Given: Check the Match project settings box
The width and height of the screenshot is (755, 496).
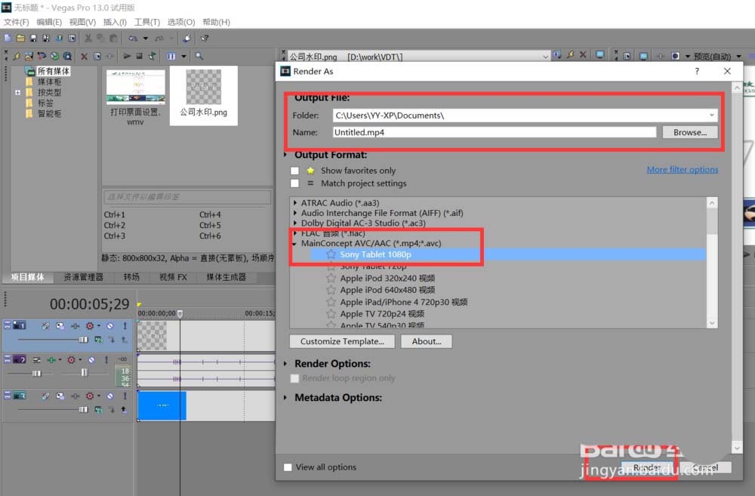Looking at the screenshot, I should click(295, 183).
